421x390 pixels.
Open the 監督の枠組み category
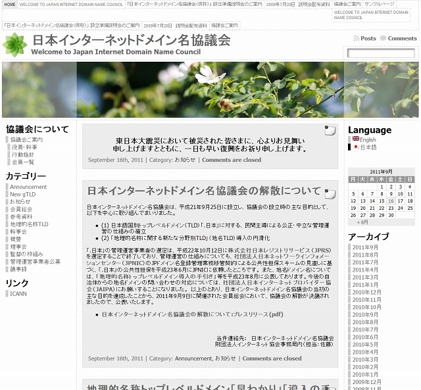click(x=26, y=254)
